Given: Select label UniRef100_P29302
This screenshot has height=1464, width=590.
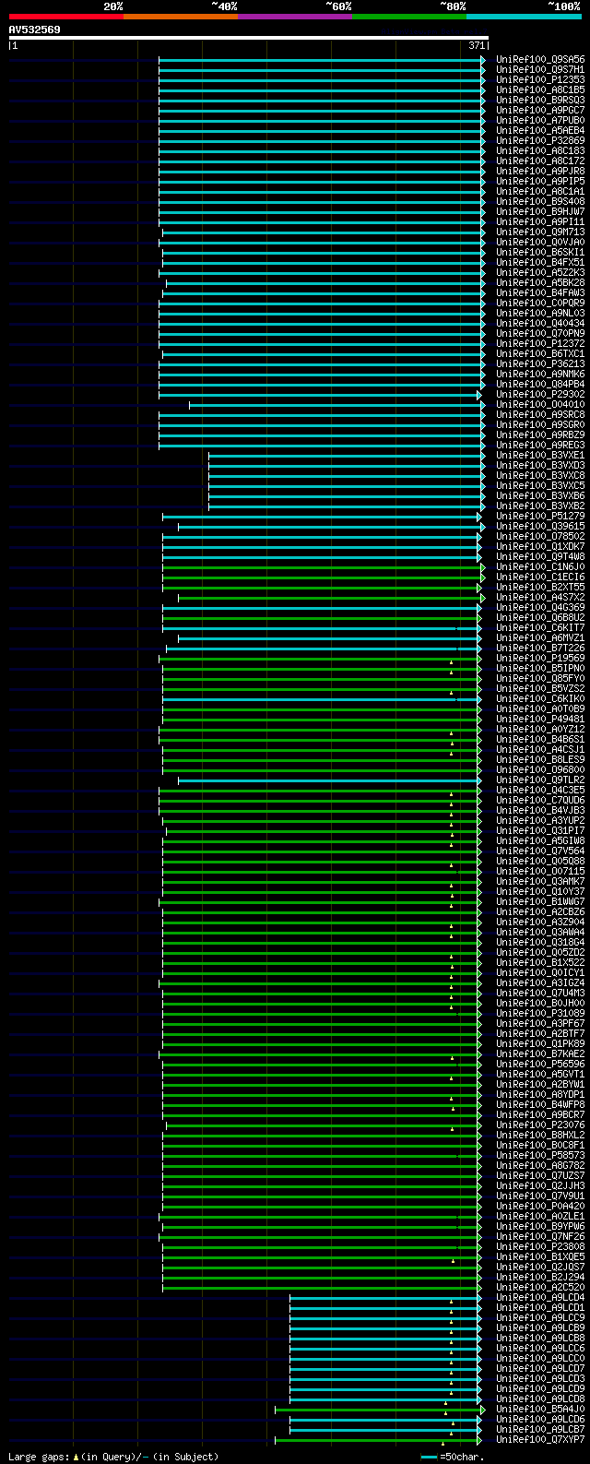Looking at the screenshot, I should 540,394.
